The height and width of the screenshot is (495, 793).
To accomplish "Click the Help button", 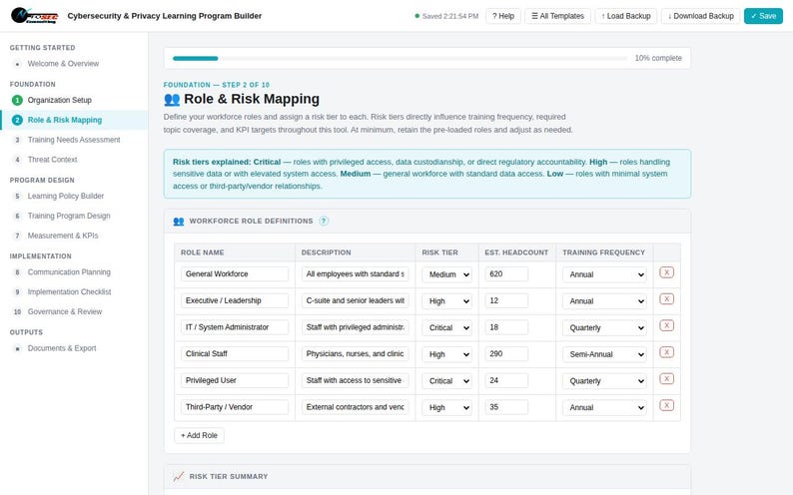I will (503, 16).
